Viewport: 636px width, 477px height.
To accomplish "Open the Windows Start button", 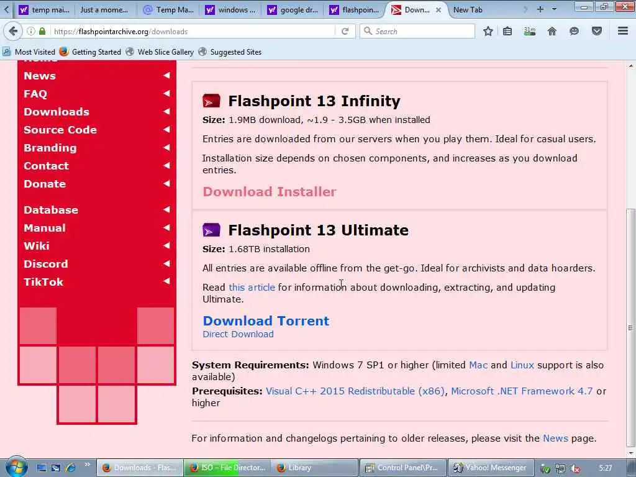I will tap(16, 467).
